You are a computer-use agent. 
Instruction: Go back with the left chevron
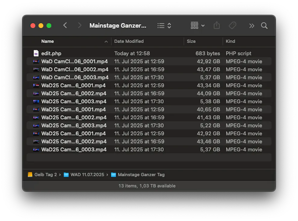click(65, 25)
